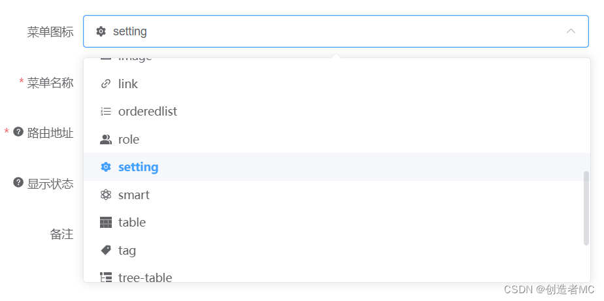Collapse the 菜单图标 dropdown using its arrow

click(571, 31)
